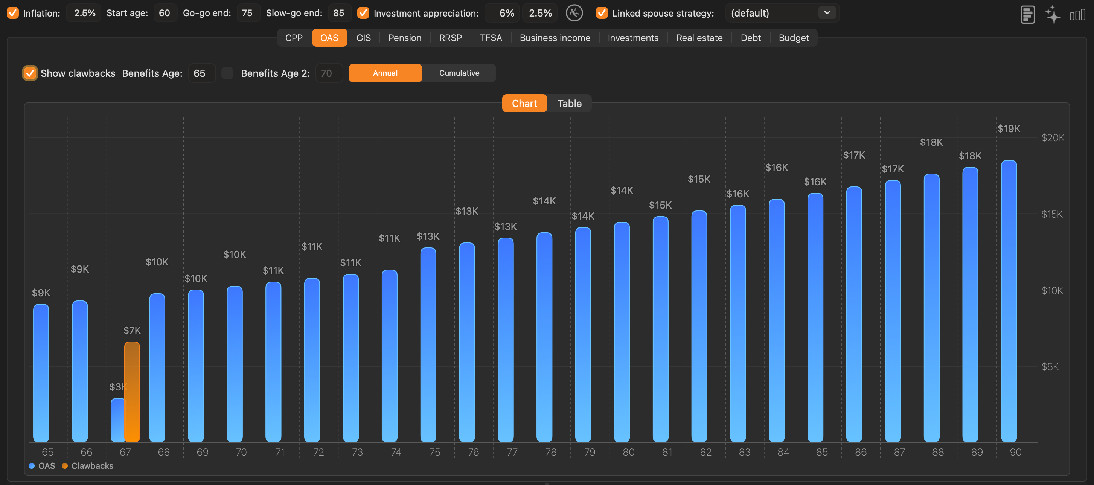Screen dimensions: 1094x485
Task: Click the OAS bar for age 75
Action: (x=428, y=345)
